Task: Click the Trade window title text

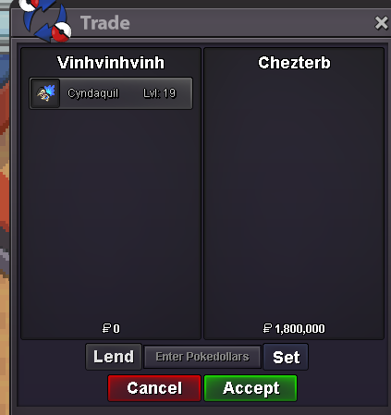Action: (x=105, y=23)
